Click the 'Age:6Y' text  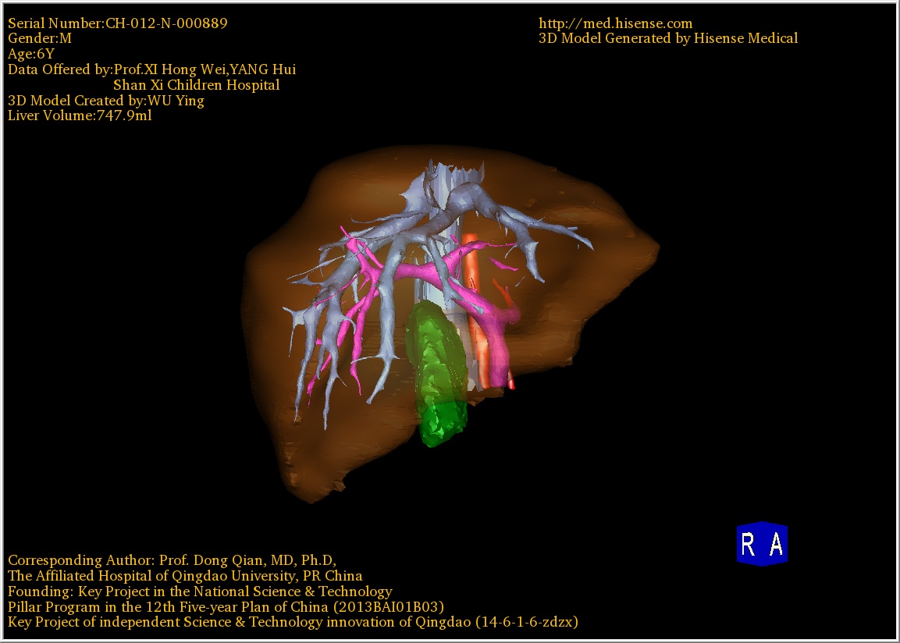click(31, 54)
